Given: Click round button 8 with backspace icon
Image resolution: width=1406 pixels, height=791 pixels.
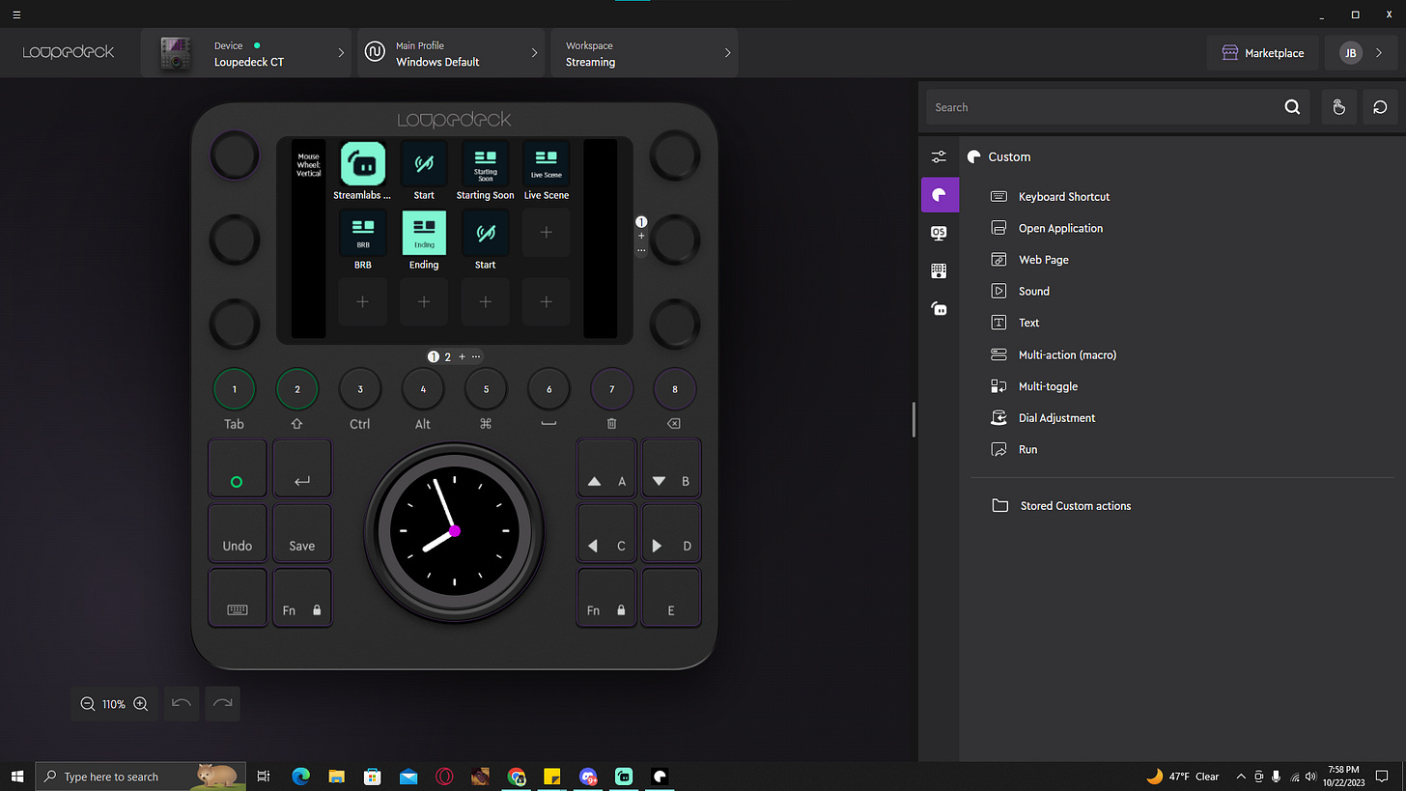Looking at the screenshot, I should click(674, 389).
